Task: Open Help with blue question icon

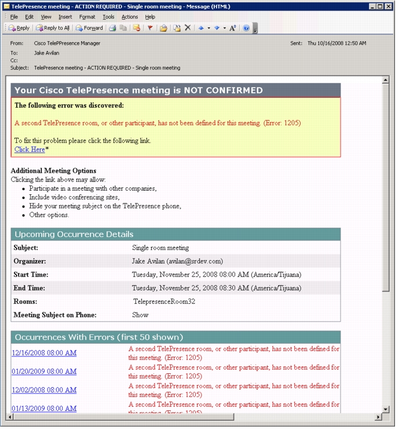Action: click(x=246, y=28)
